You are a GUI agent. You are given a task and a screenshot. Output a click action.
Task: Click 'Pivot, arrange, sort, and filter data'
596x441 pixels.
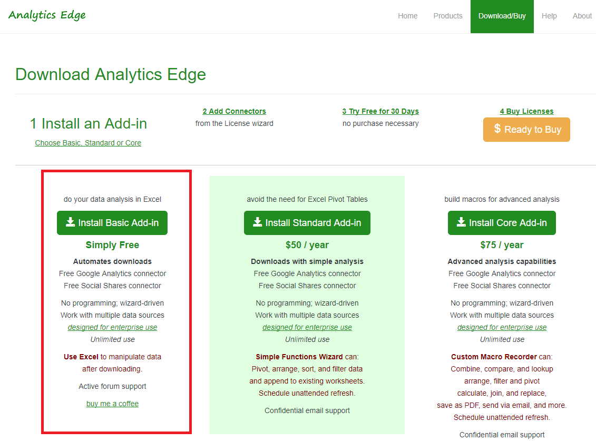(x=307, y=369)
